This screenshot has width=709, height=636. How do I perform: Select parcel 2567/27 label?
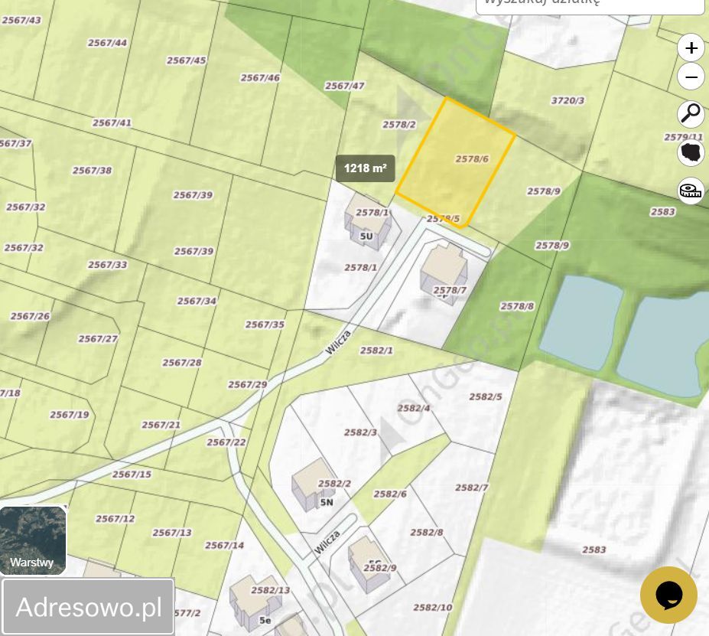(98, 339)
